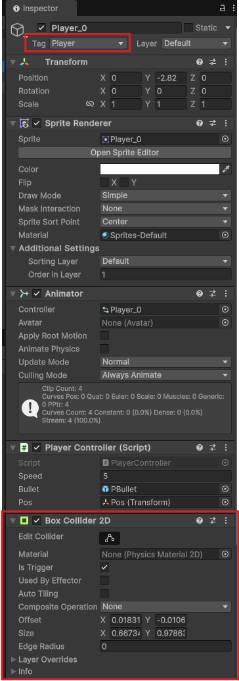Open the Pos transform object picker
Image resolution: width=239 pixels, height=681 pixels.
(x=225, y=502)
